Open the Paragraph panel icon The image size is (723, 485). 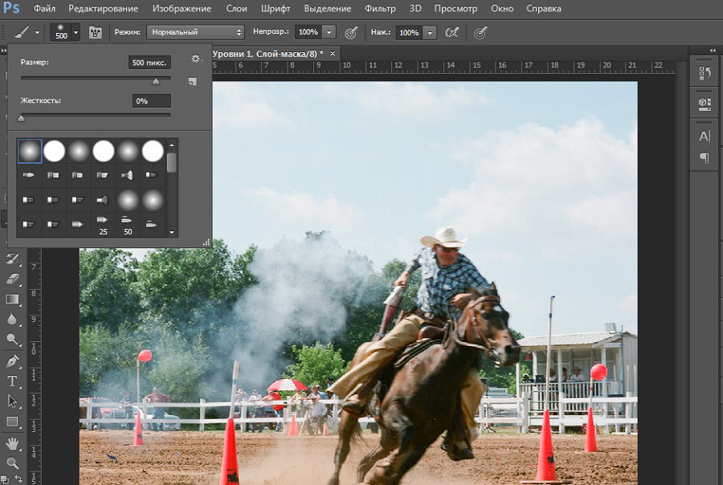[x=705, y=158]
